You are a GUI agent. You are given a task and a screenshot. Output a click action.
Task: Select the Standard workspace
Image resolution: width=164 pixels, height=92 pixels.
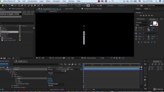(x=121, y=6)
